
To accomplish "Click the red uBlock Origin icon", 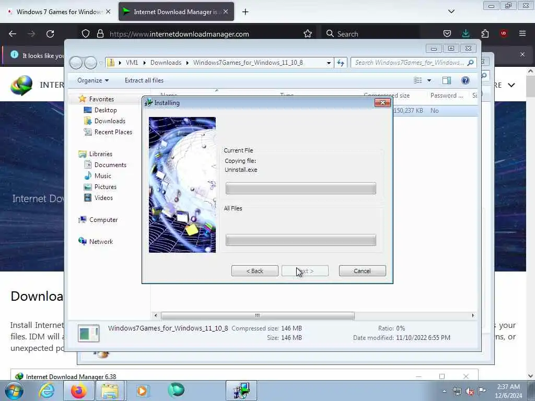I will [x=503, y=33].
